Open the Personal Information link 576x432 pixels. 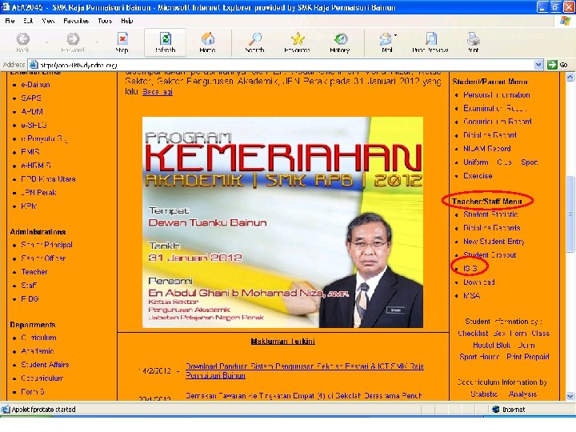click(x=496, y=95)
